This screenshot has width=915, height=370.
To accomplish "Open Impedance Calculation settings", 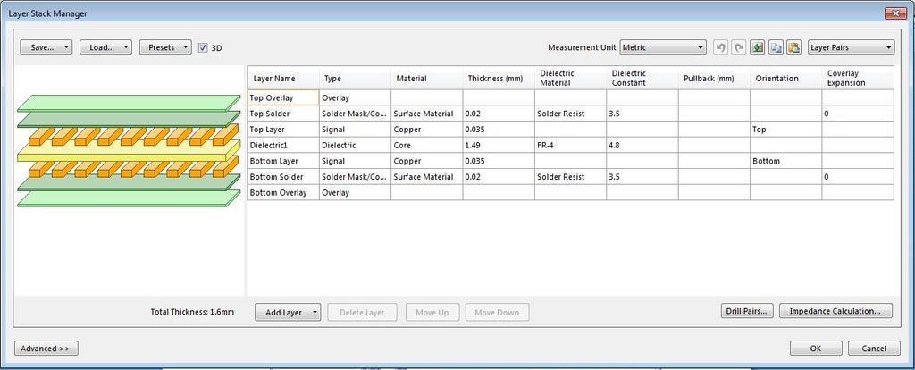I will [835, 311].
